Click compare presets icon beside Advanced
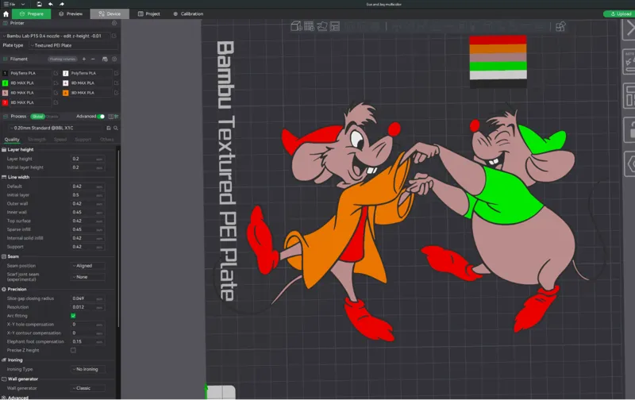Viewport: 635px width, 400px height. 110,117
